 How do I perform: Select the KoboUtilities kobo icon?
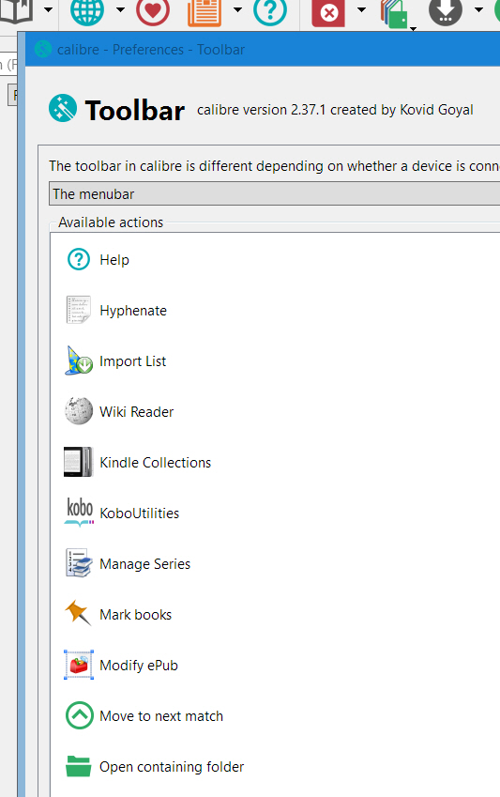pos(80,513)
